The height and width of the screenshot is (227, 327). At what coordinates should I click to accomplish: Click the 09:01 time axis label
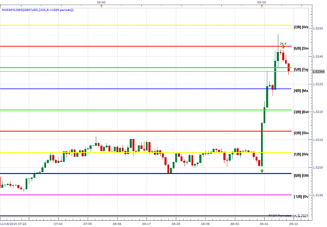click(264, 224)
